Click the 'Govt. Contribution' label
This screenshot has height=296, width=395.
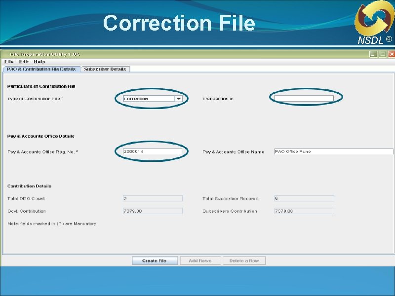[x=27, y=211]
